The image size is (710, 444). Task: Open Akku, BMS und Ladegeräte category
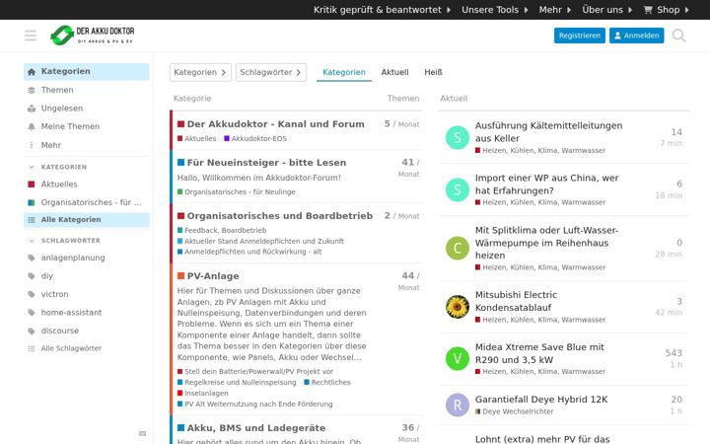[x=255, y=427]
